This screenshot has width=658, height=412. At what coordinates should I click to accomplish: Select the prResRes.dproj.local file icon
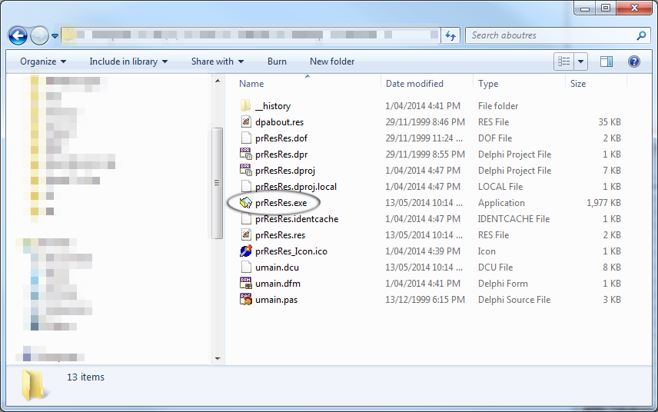[x=246, y=186]
